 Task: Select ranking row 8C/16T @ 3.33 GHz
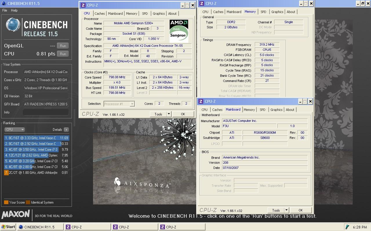pos(37,138)
